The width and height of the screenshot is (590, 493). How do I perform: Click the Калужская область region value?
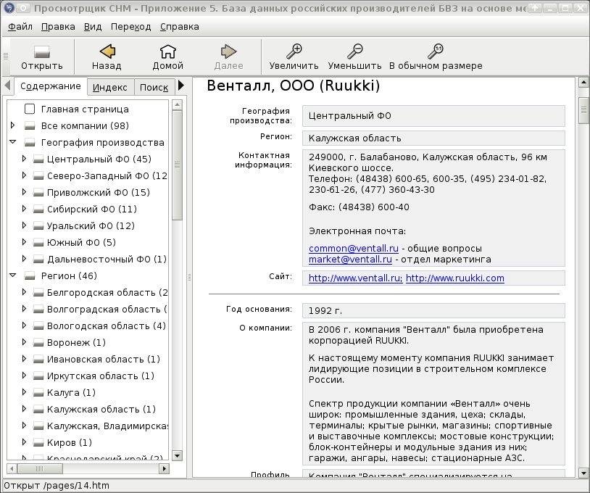point(433,138)
